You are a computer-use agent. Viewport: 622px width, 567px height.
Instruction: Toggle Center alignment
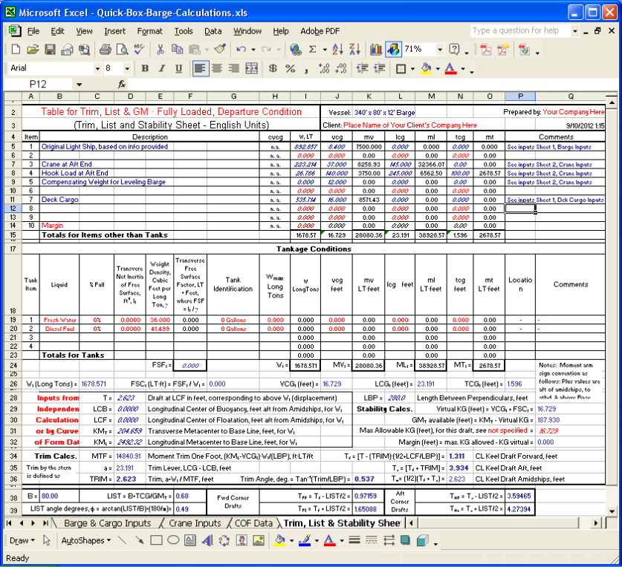click(217, 68)
